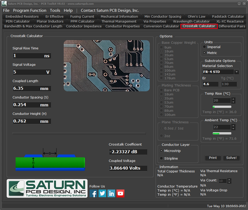Open Saturn PCB's YouTube channel
The width and height of the screenshot is (248, 210).
coord(120,193)
